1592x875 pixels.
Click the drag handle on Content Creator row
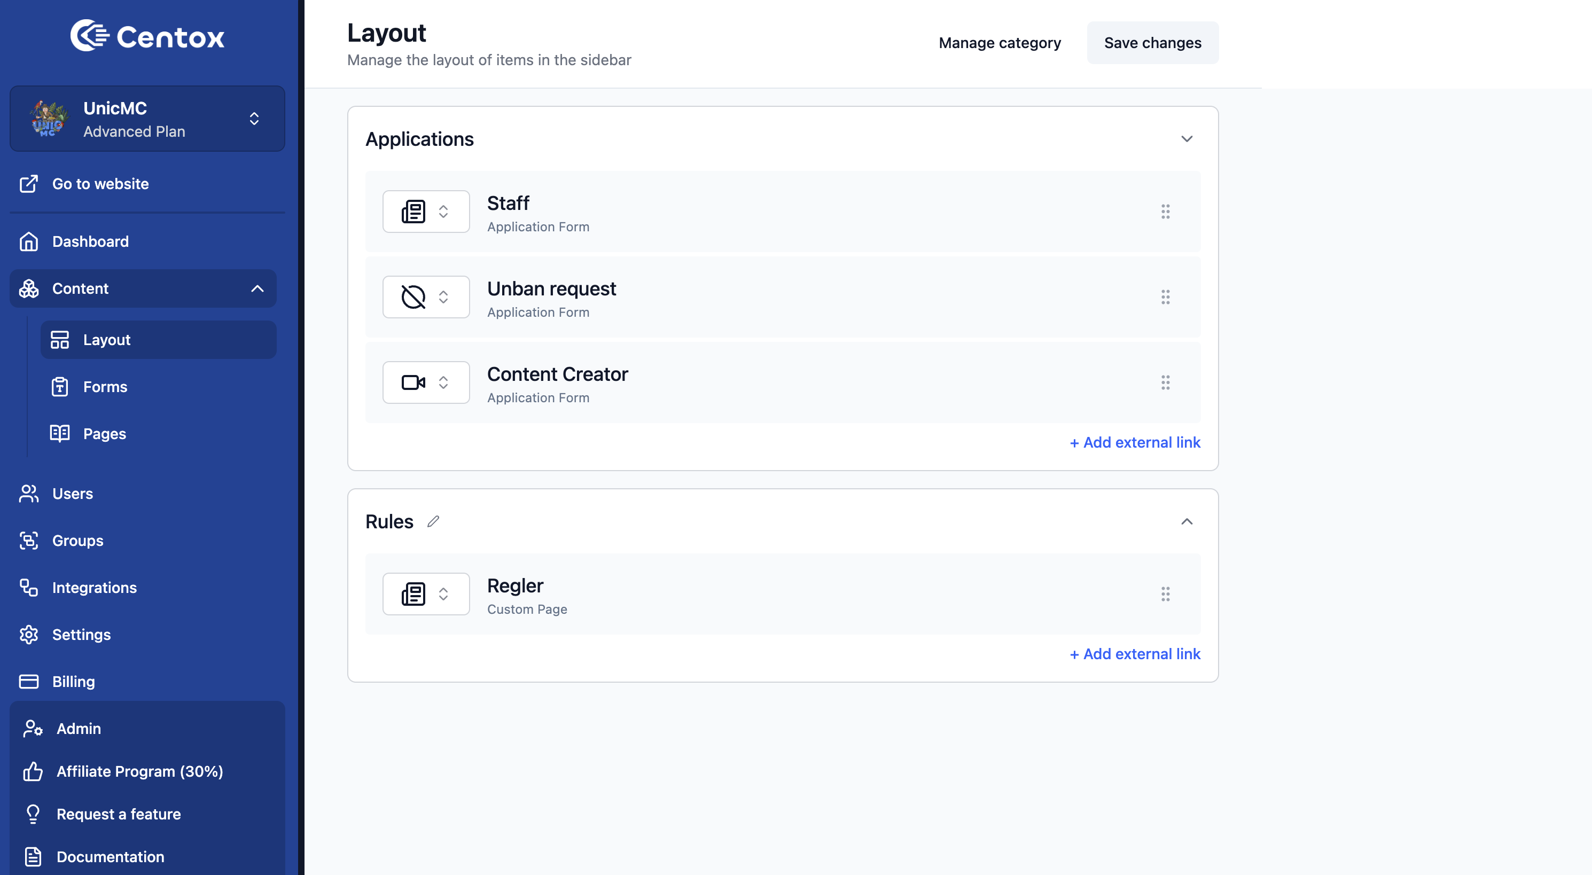pos(1165,382)
